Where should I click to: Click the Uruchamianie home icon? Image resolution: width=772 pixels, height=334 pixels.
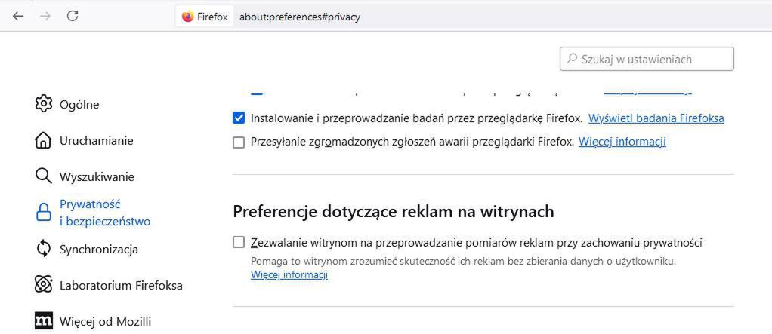[44, 140]
